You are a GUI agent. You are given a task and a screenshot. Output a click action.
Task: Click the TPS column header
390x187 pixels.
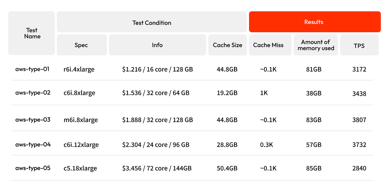(359, 45)
